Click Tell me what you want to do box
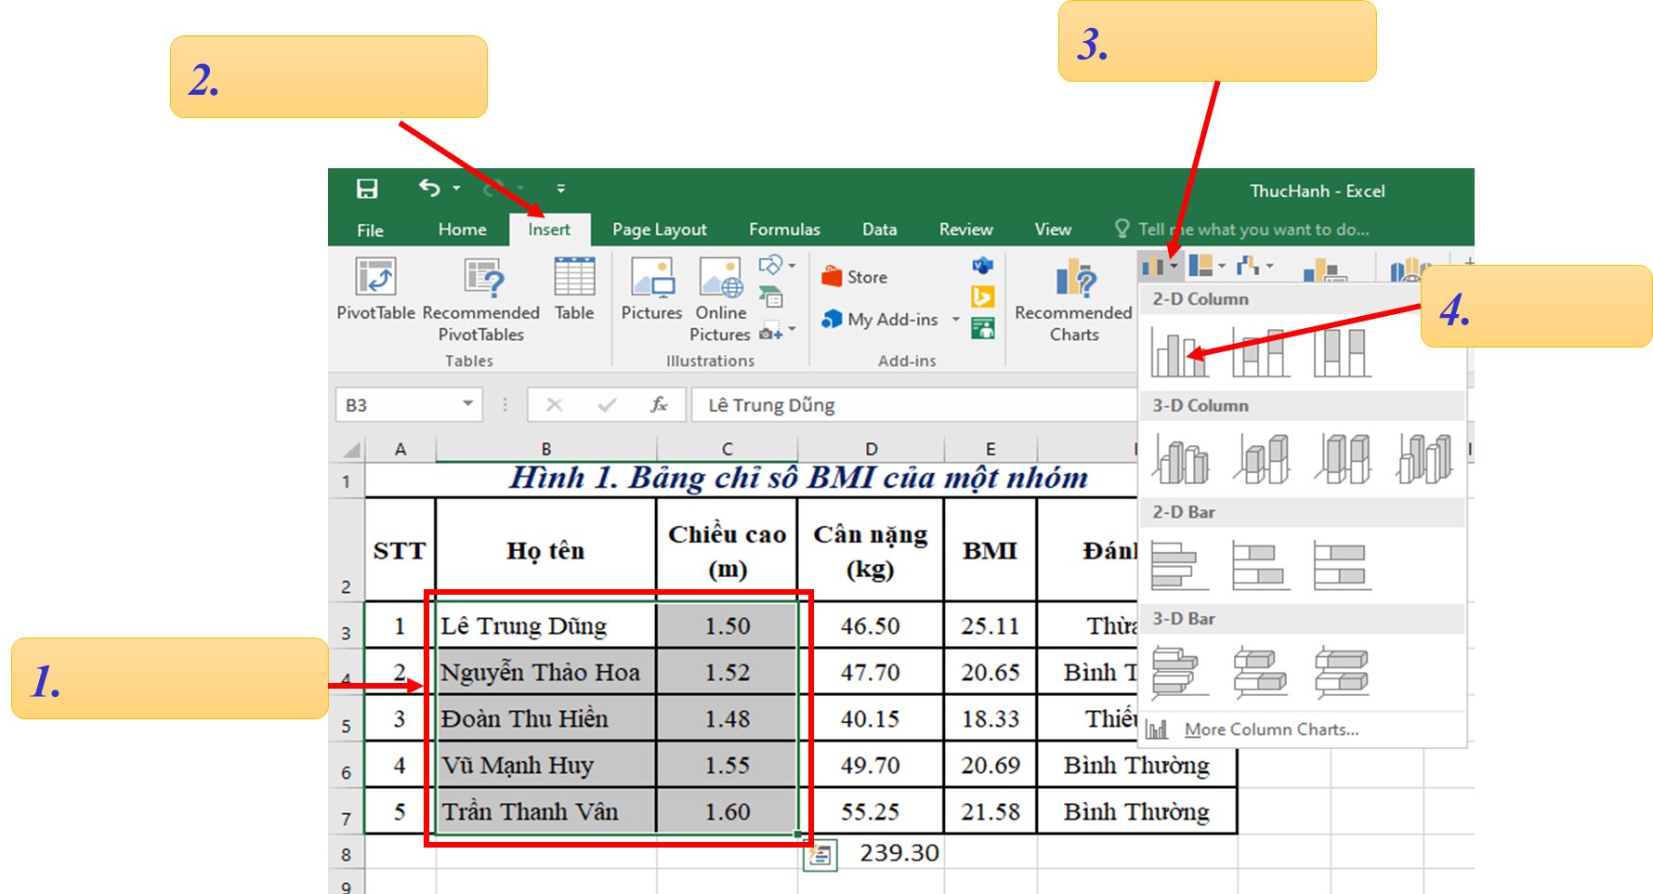 [x=1242, y=230]
